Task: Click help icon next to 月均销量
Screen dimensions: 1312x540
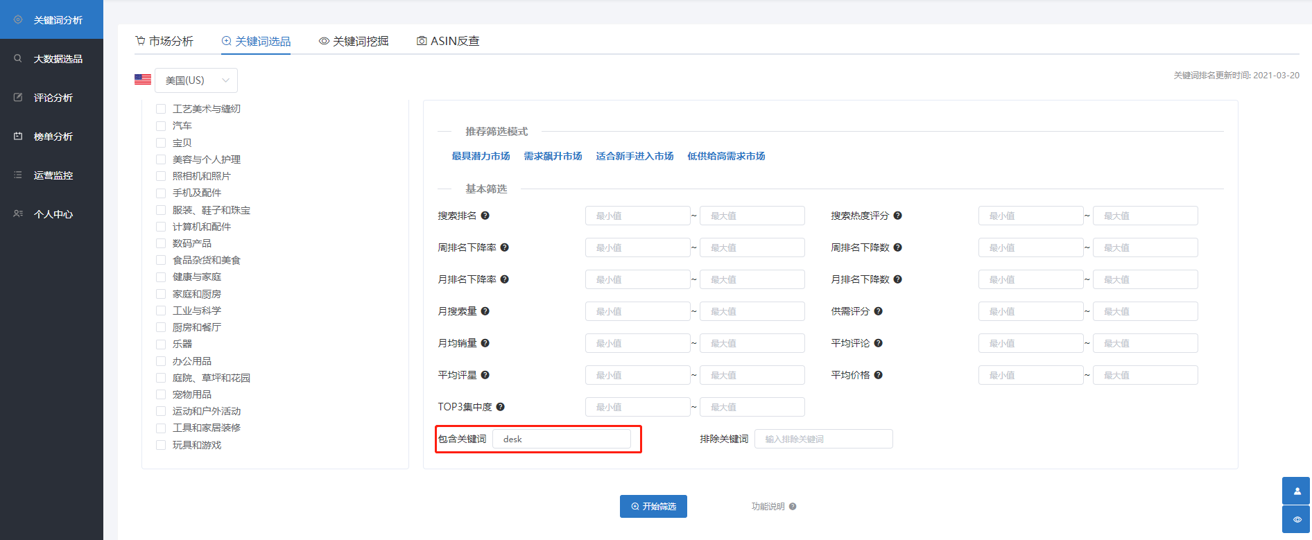Action: (x=485, y=343)
